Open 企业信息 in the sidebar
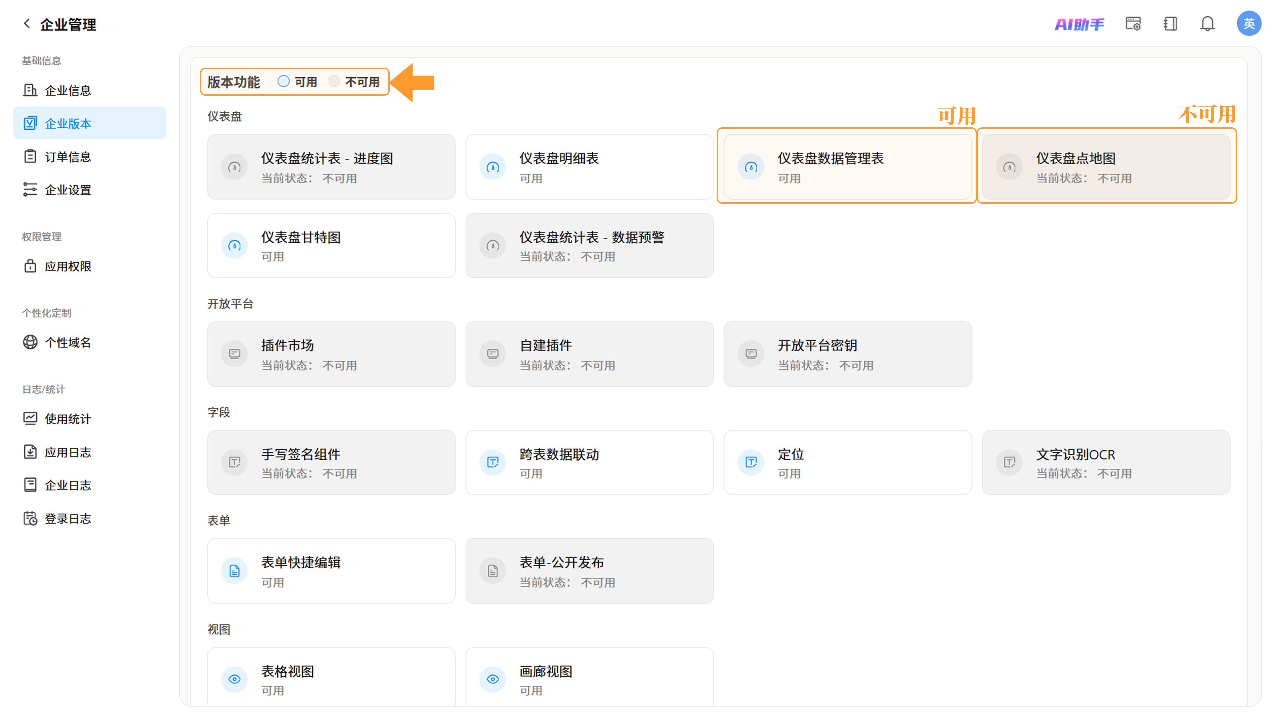The width and height of the screenshot is (1275, 716). coord(90,90)
